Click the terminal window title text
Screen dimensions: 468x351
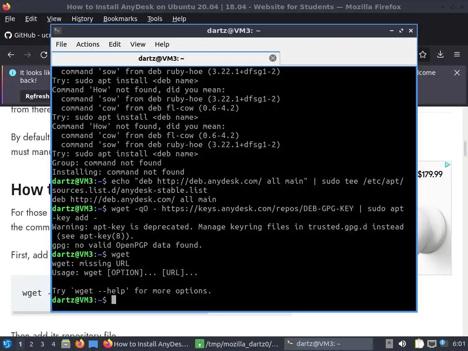[234, 31]
